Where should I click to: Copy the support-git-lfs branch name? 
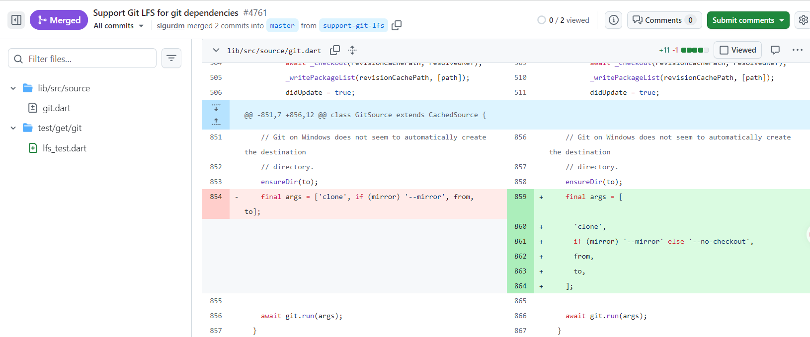tap(397, 25)
